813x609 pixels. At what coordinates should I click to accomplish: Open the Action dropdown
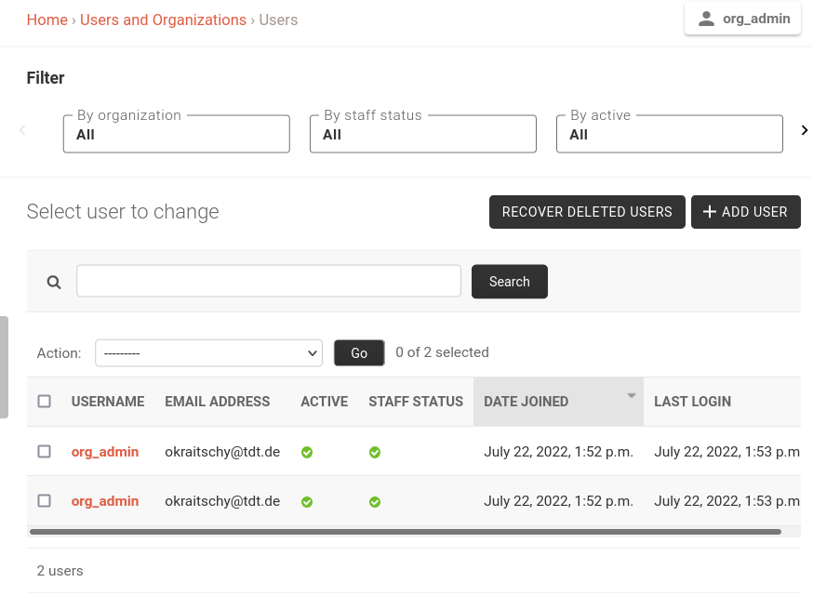[208, 352]
